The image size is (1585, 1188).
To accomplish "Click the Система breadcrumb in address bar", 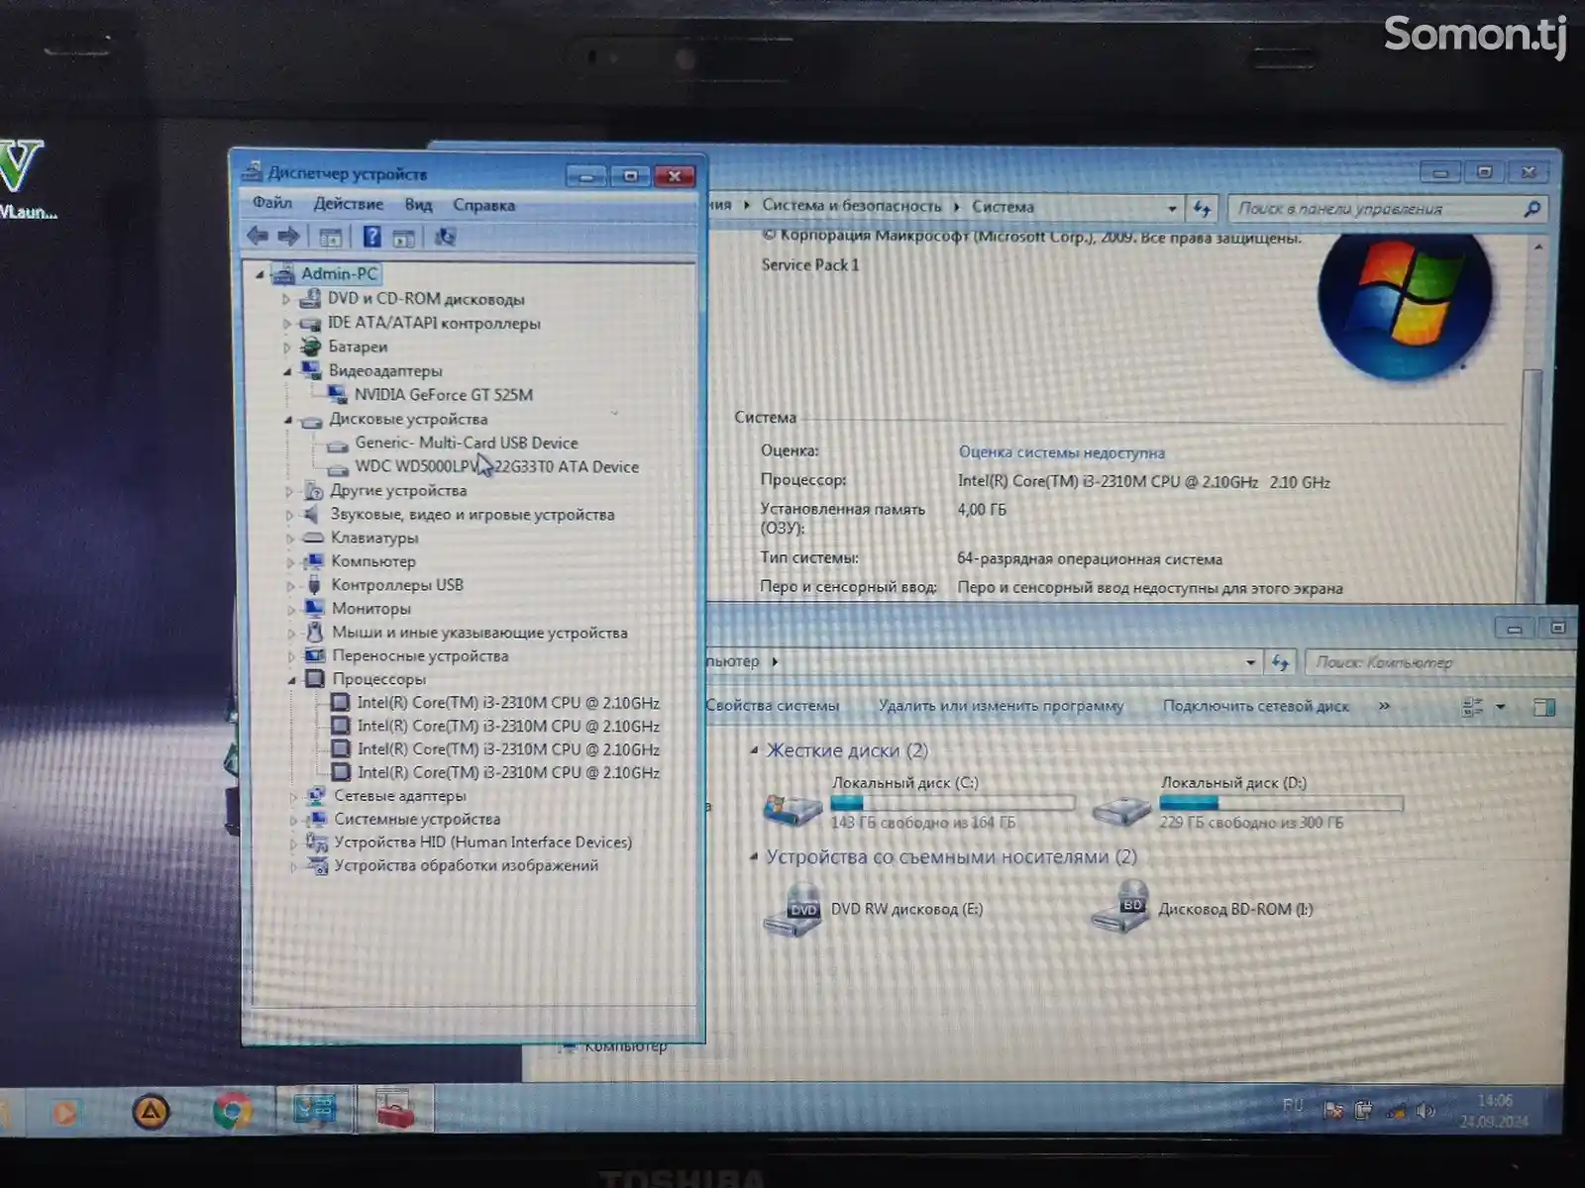I will point(1003,207).
